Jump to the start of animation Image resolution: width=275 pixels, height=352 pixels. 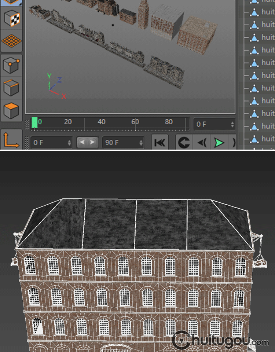pyautogui.click(x=159, y=143)
